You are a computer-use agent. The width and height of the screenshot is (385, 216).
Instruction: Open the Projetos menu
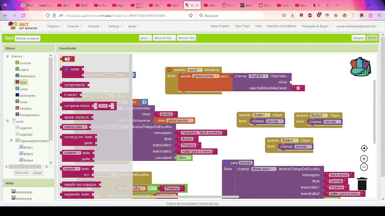pyautogui.click(x=54, y=26)
